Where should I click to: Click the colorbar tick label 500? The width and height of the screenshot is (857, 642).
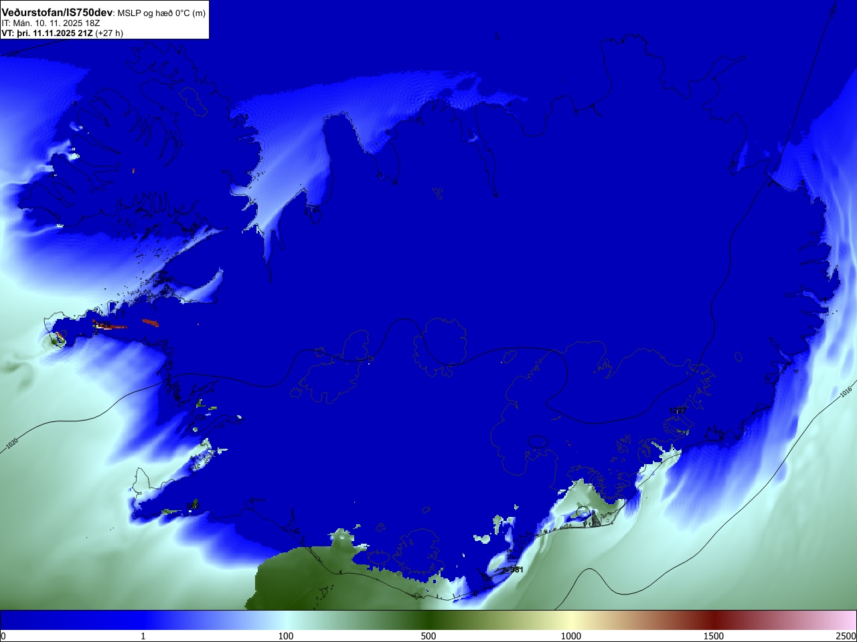428,636
